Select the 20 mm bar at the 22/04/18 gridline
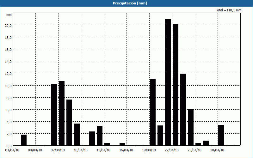Image resolution: width=253 pixels, height=158 pixels. click(176, 85)
